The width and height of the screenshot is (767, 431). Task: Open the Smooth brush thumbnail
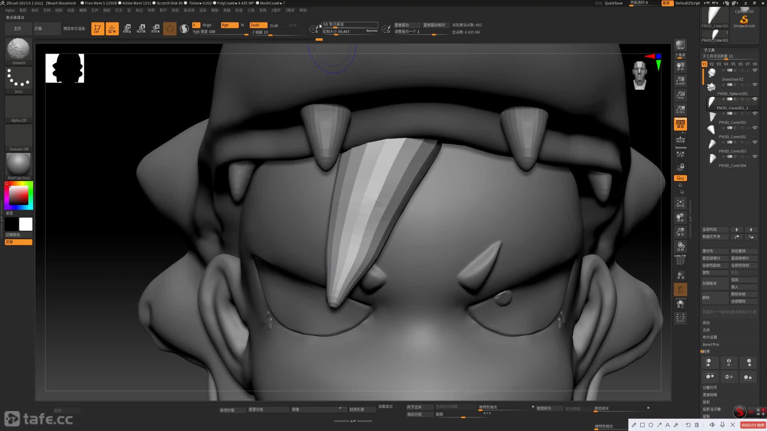pyautogui.click(x=18, y=51)
